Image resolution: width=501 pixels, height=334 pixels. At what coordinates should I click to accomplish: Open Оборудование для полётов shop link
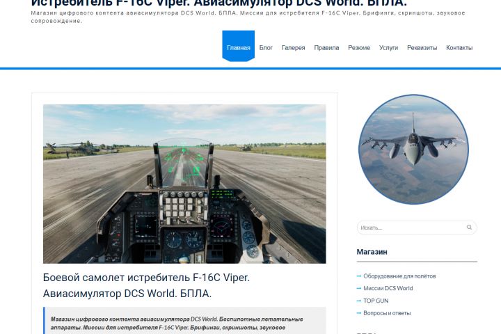pos(399,276)
